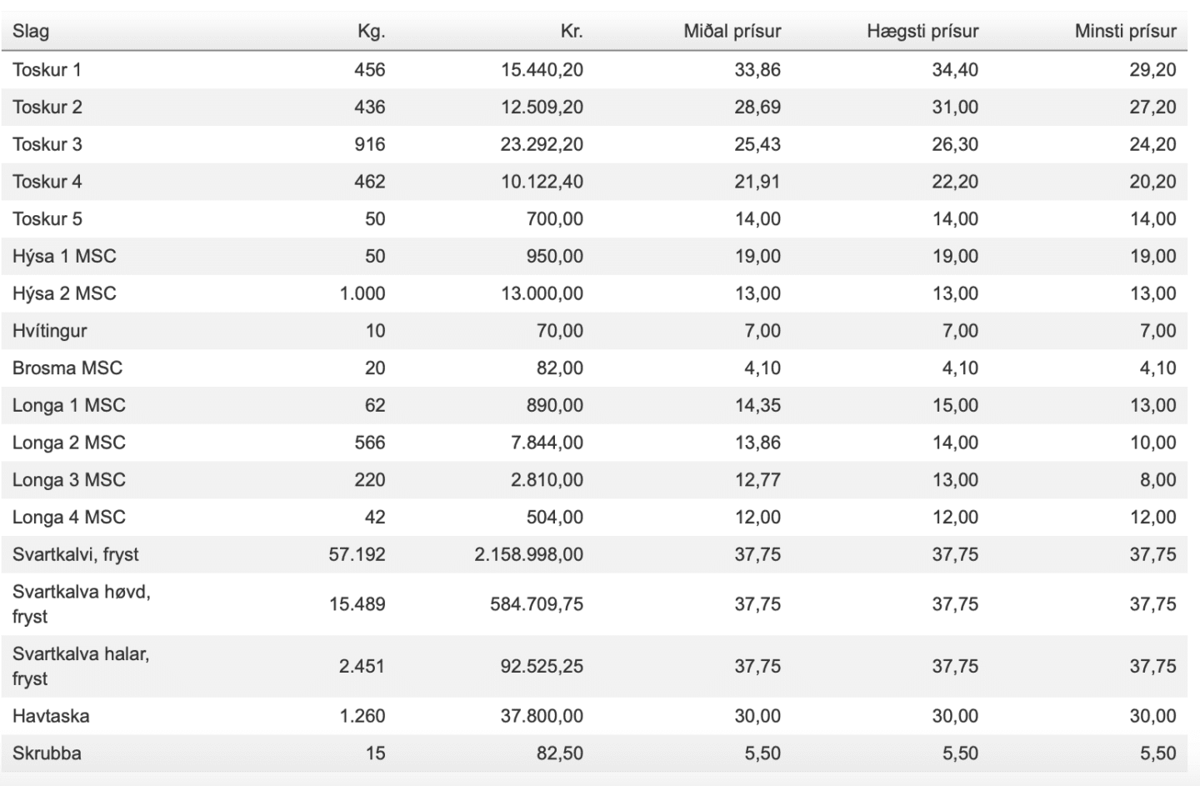Select the Toskur 3 row label

point(47,144)
